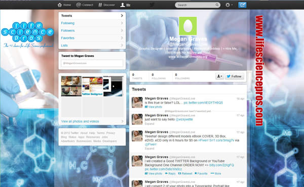Retweet the Twitter Background tweet

[x=185, y=173]
